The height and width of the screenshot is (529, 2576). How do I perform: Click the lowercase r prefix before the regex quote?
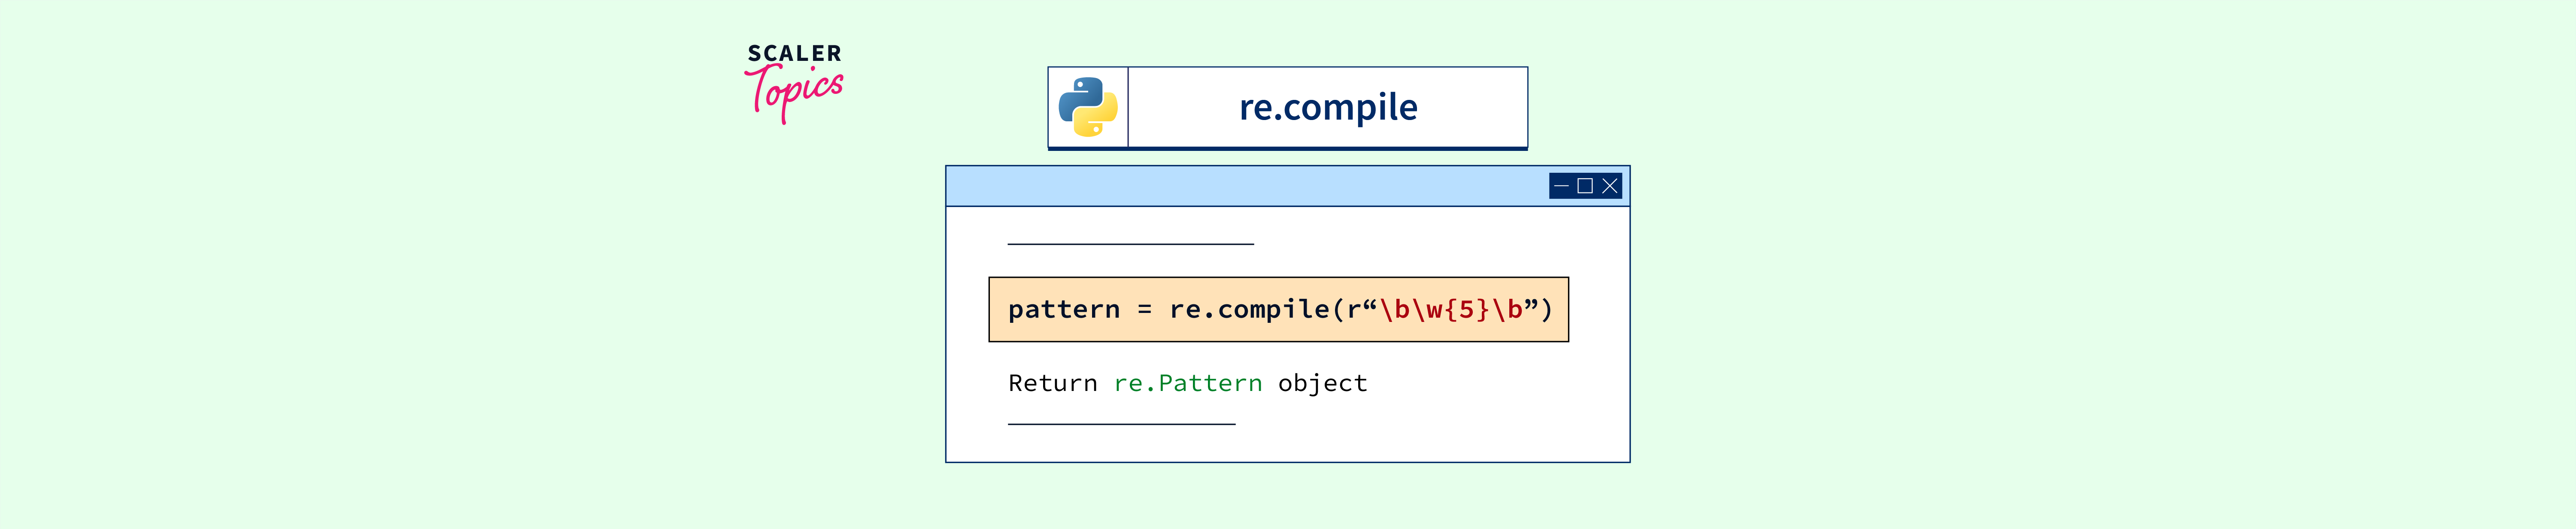[1353, 310]
